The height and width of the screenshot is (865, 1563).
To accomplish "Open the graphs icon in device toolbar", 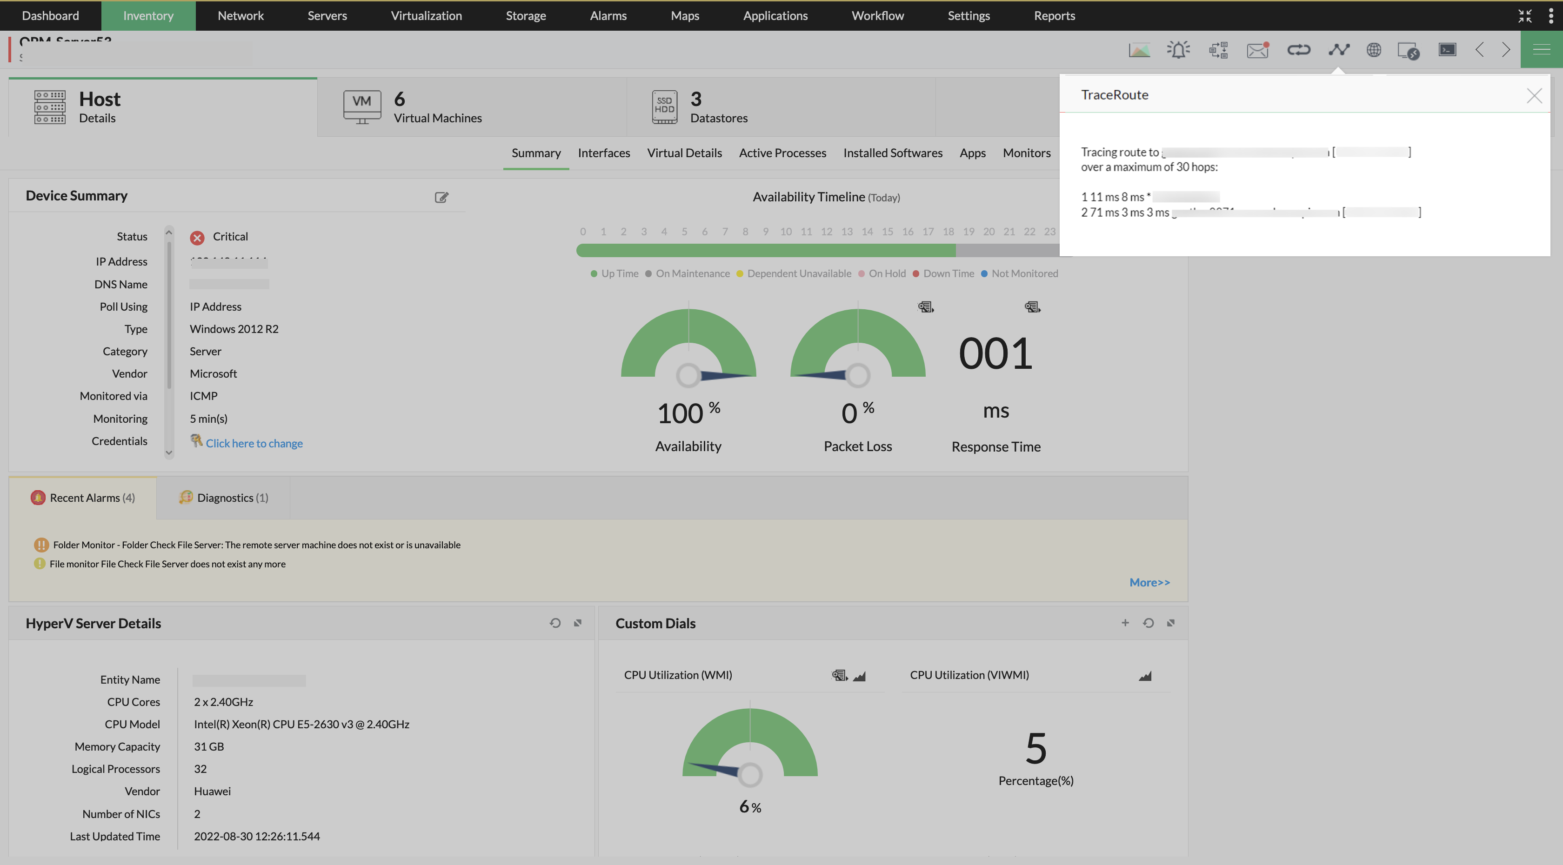I will point(1139,50).
